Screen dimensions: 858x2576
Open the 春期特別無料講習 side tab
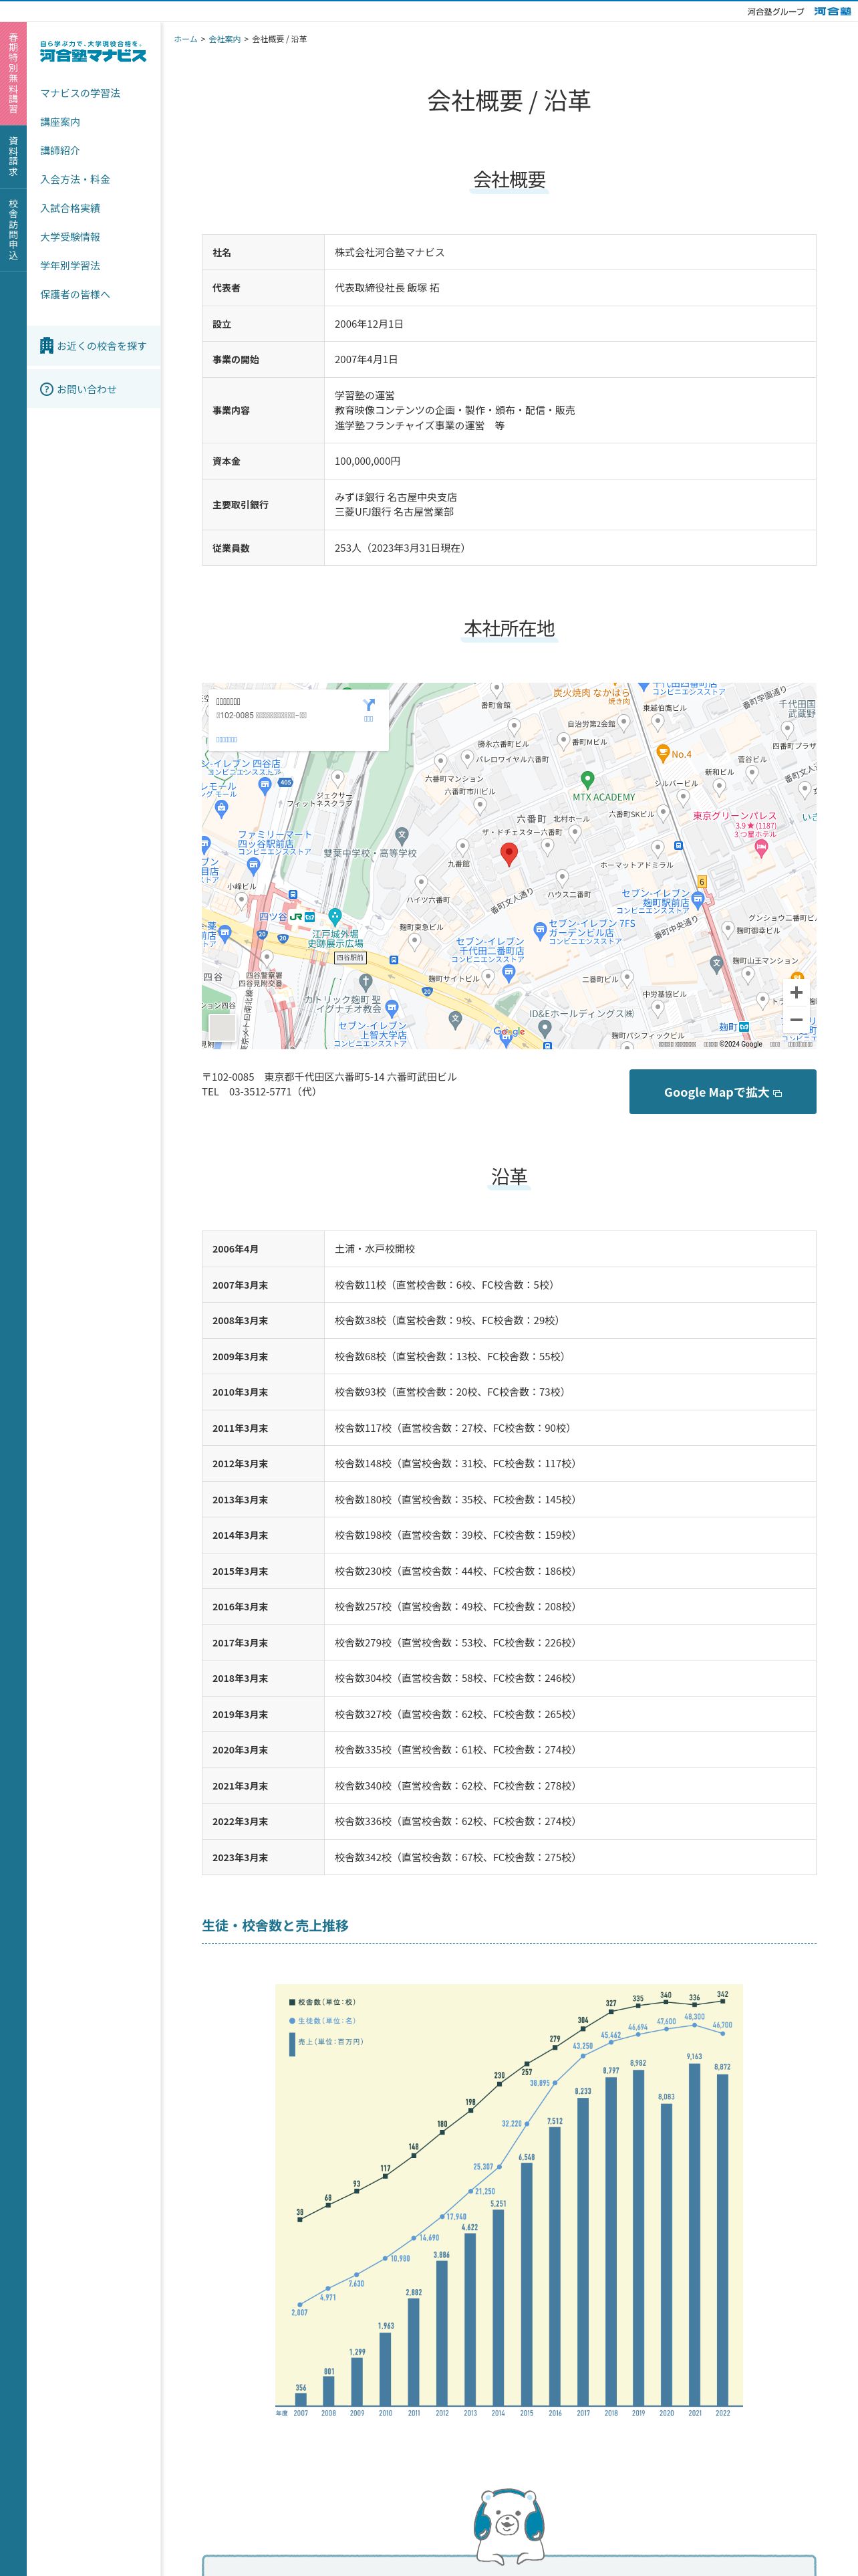point(13,73)
